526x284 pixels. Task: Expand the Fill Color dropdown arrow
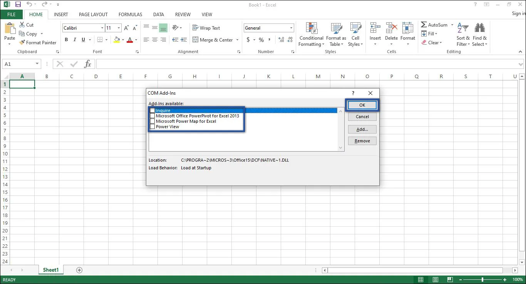pyautogui.click(x=122, y=40)
